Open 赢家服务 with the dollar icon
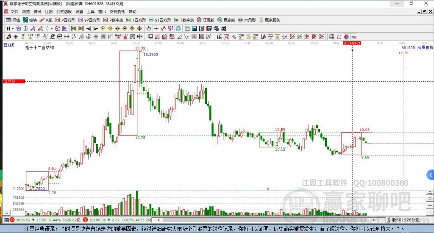The height and width of the screenshot is (233, 434). (270, 20)
